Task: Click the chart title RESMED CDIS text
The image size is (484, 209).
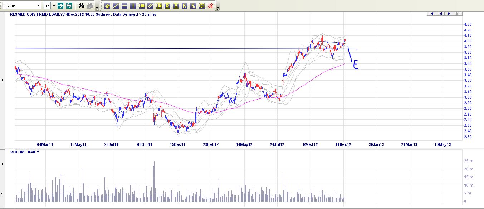Action: coord(23,14)
